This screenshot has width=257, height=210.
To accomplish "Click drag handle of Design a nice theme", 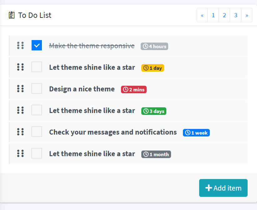I will click(21, 89).
